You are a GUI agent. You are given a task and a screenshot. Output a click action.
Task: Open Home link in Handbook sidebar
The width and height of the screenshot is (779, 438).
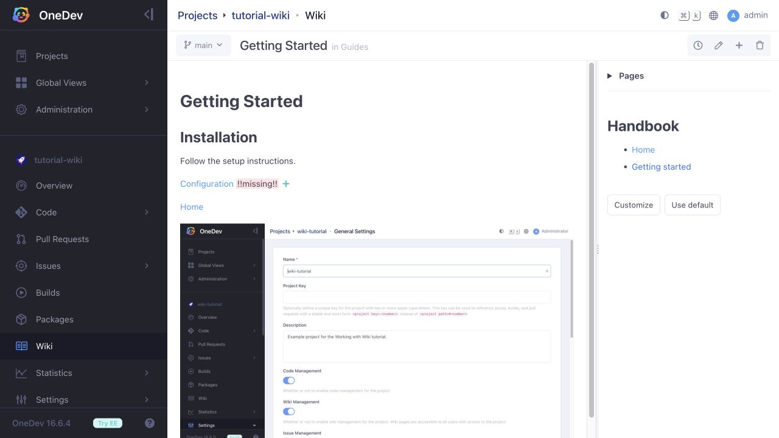click(643, 150)
